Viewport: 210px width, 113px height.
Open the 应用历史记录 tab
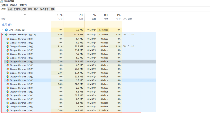(x=20, y=9)
